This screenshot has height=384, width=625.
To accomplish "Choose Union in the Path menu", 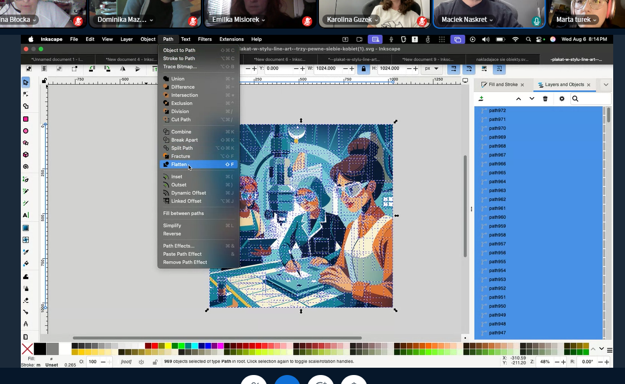I will (199, 79).
